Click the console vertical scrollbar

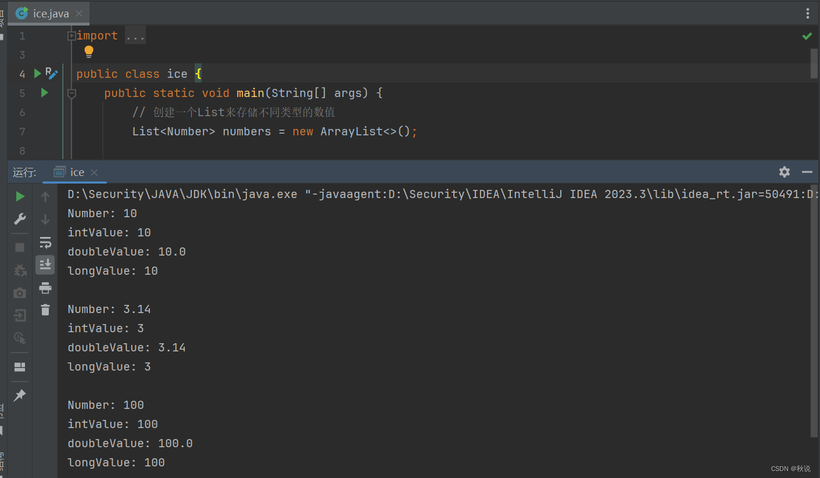(814, 311)
